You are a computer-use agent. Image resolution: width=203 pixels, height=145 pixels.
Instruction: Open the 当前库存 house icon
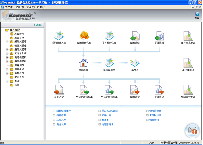point(83,62)
